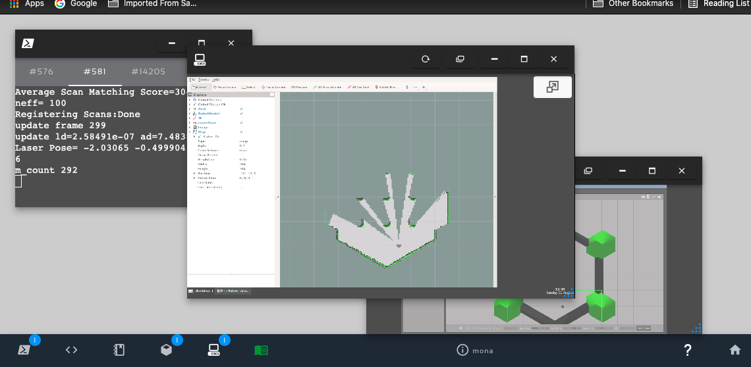The width and height of the screenshot is (751, 367).
Task: Go home via the house icon
Action: pos(735,350)
